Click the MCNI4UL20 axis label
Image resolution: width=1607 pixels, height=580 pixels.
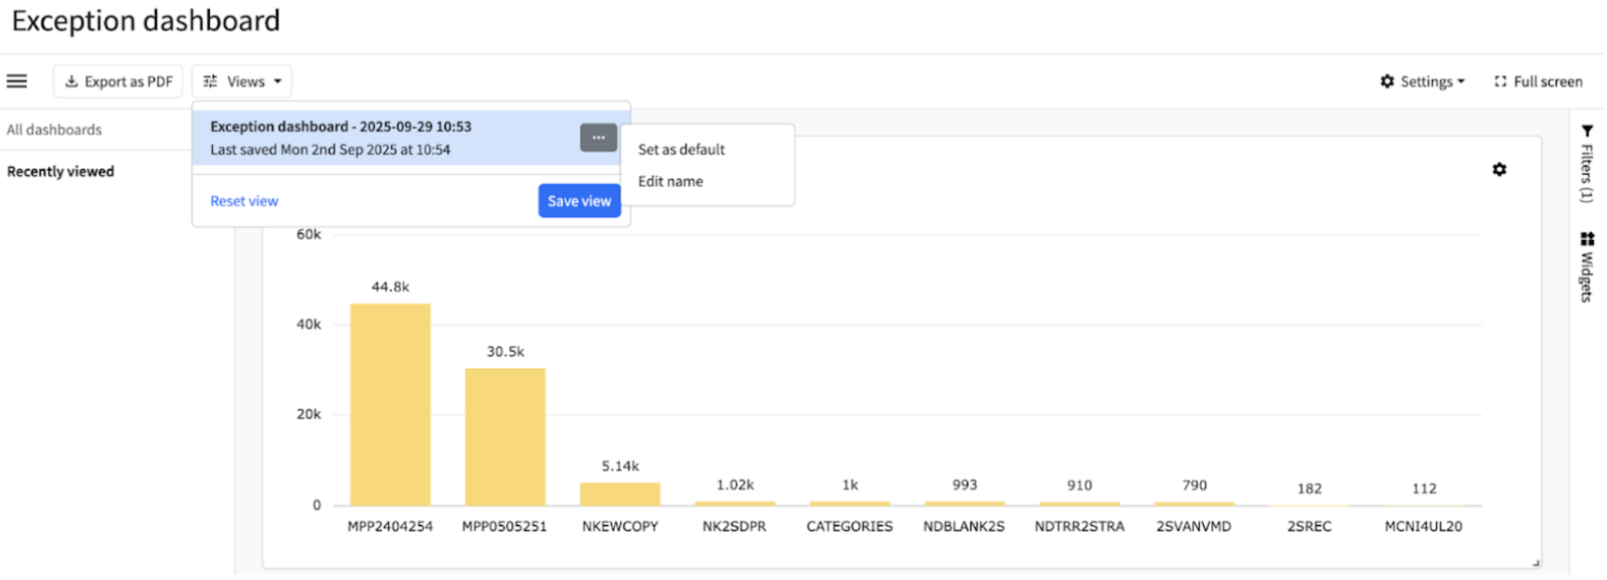pos(1424,526)
